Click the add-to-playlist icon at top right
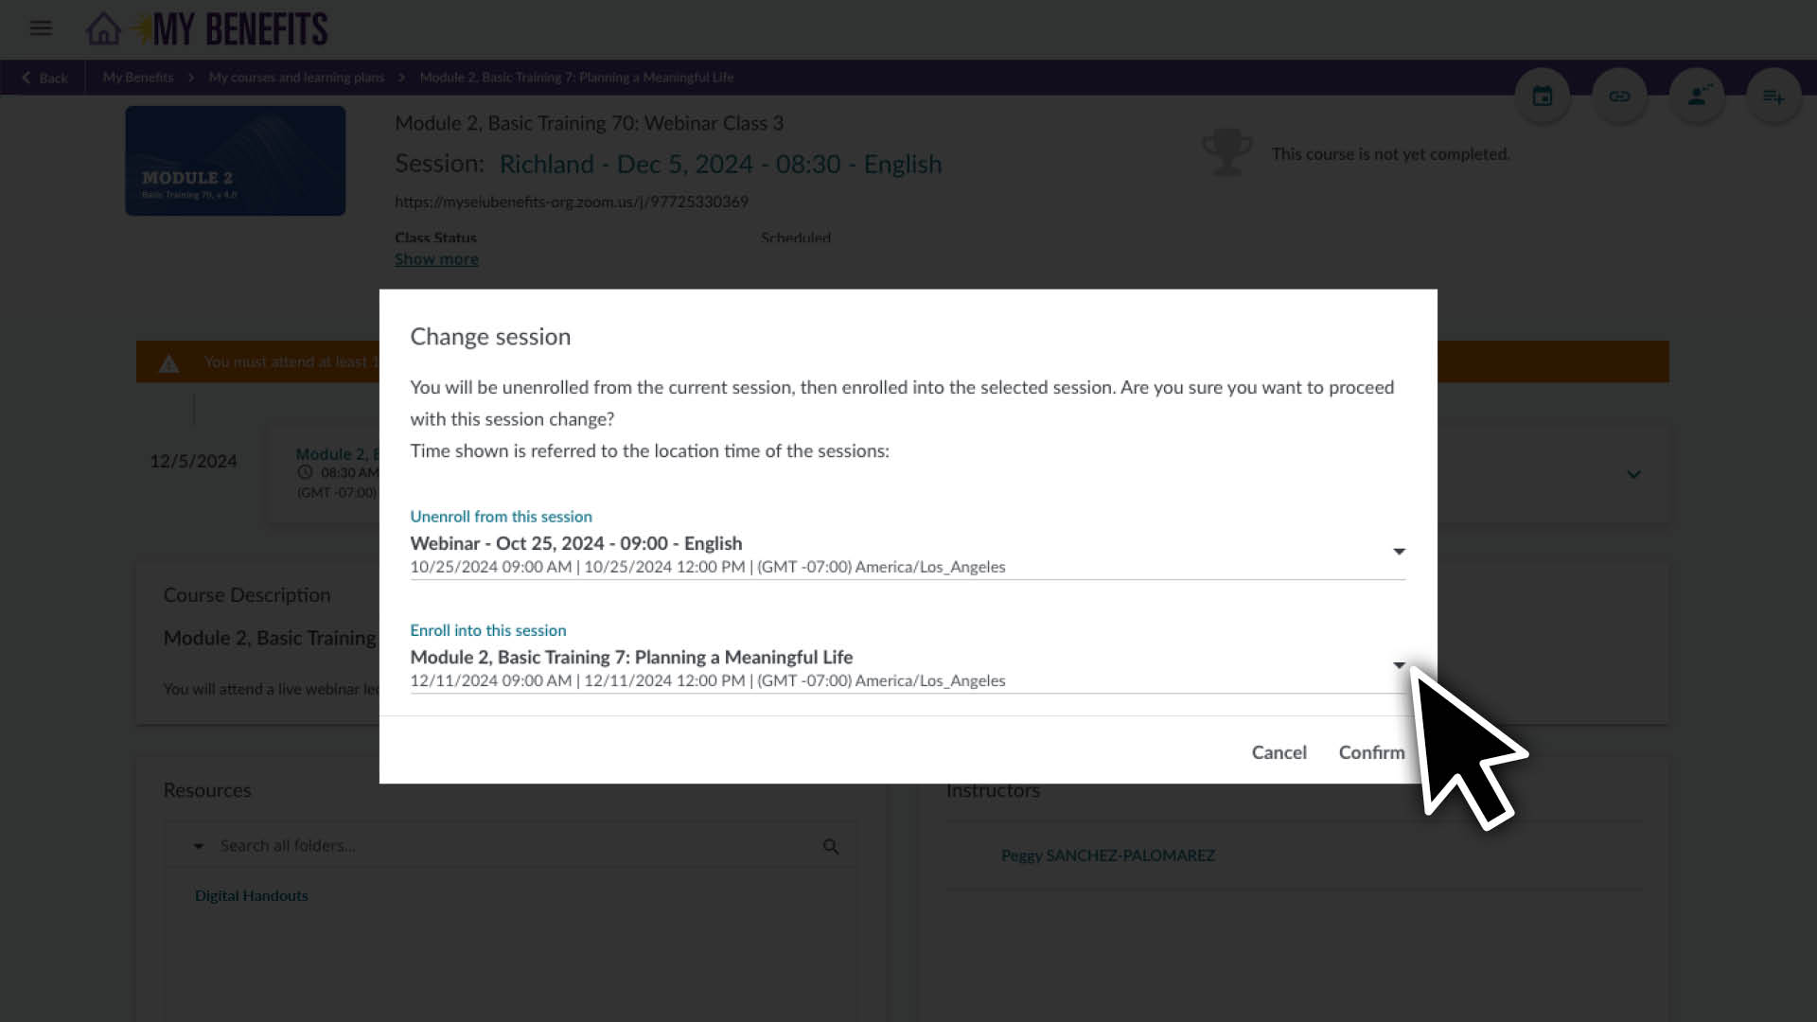Viewport: 1817px width, 1022px height. tap(1774, 95)
